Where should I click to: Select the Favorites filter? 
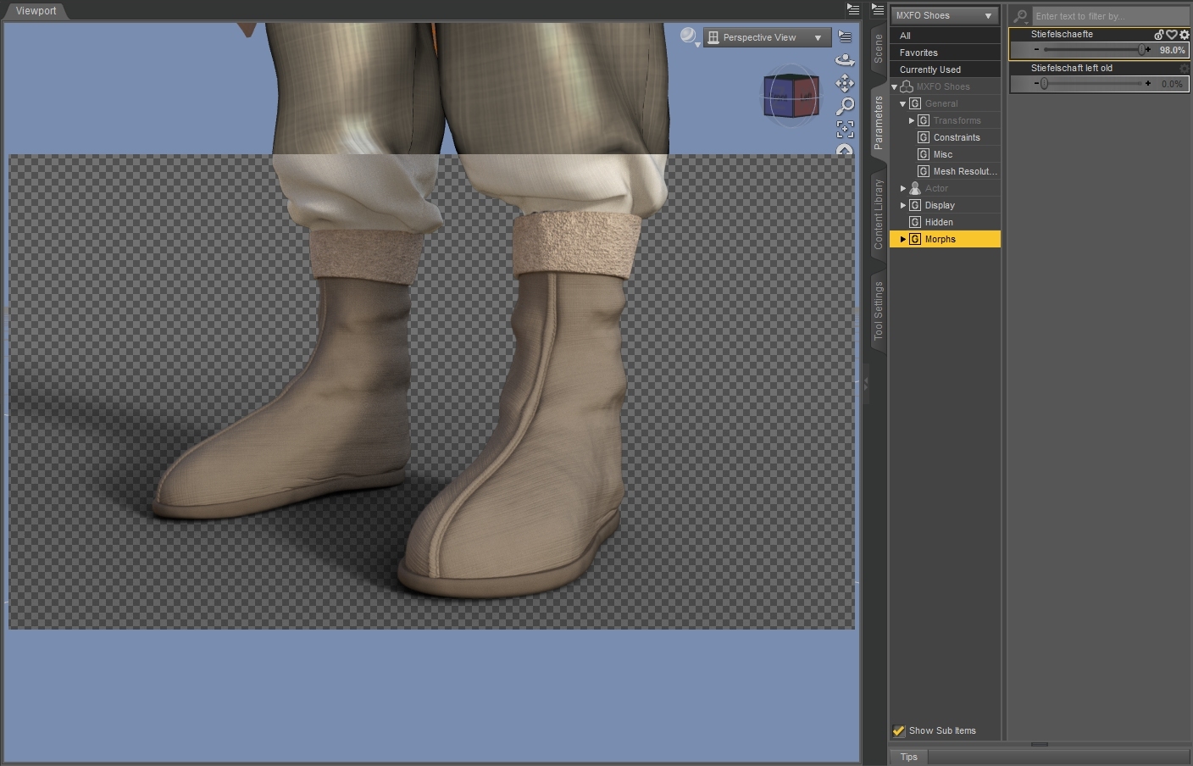coord(918,53)
